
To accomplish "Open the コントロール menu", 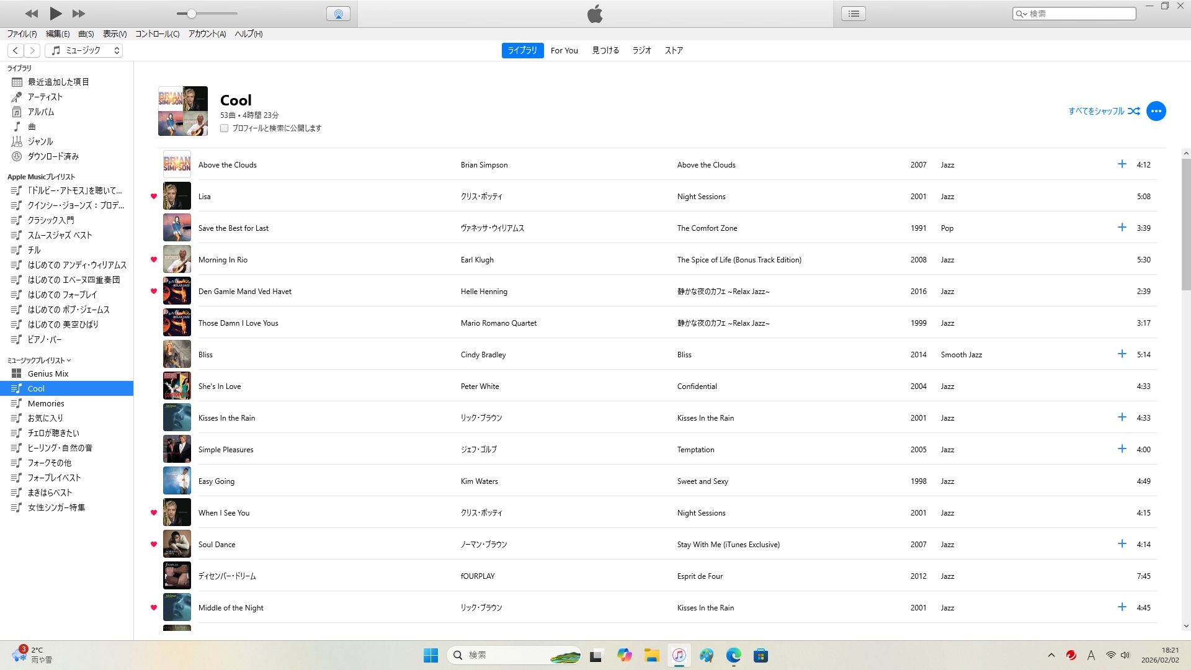I will click(157, 34).
